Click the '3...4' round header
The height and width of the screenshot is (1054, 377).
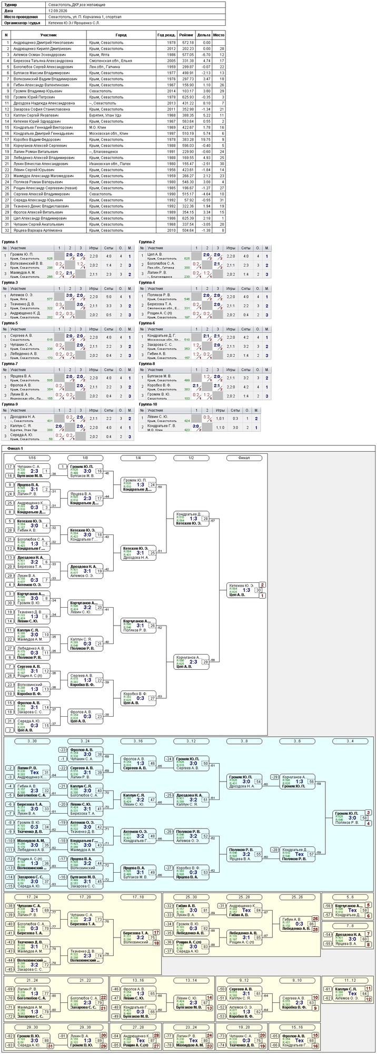350,741
